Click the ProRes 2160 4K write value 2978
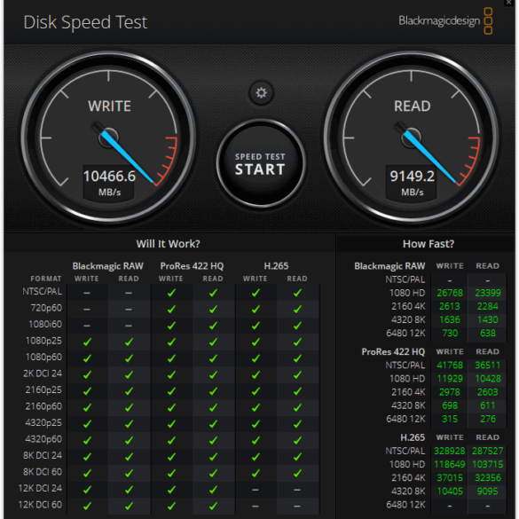The height and width of the screenshot is (519, 519). (x=450, y=392)
